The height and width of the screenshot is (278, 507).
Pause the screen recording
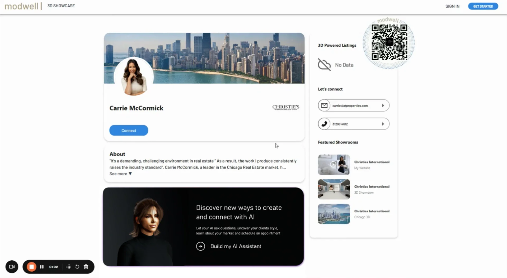pyautogui.click(x=42, y=267)
